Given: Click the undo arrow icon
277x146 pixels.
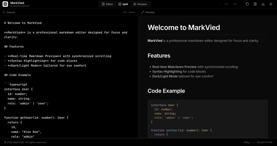Looking at the screenshot, I should pyautogui.click(x=227, y=4).
